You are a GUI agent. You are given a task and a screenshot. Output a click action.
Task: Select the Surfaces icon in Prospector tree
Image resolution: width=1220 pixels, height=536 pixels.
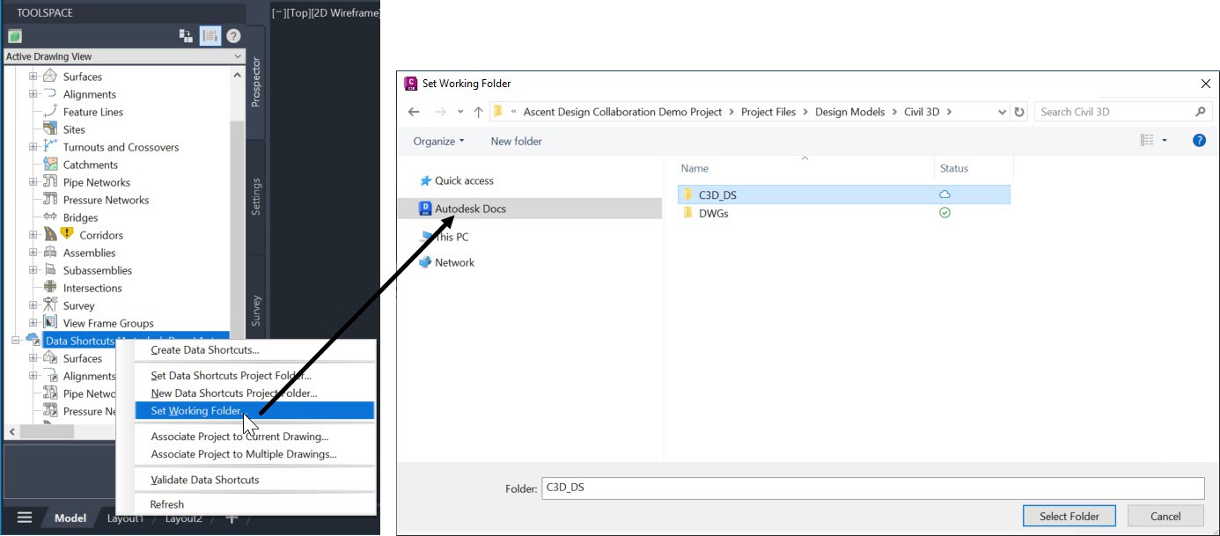click(x=50, y=77)
